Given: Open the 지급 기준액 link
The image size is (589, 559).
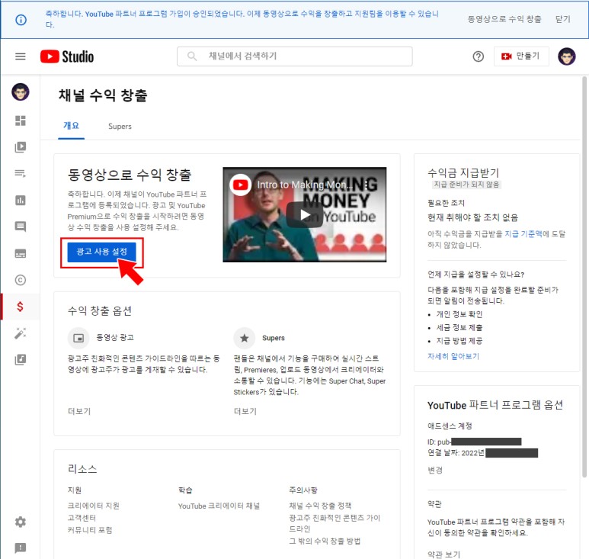Looking at the screenshot, I should tap(523, 234).
